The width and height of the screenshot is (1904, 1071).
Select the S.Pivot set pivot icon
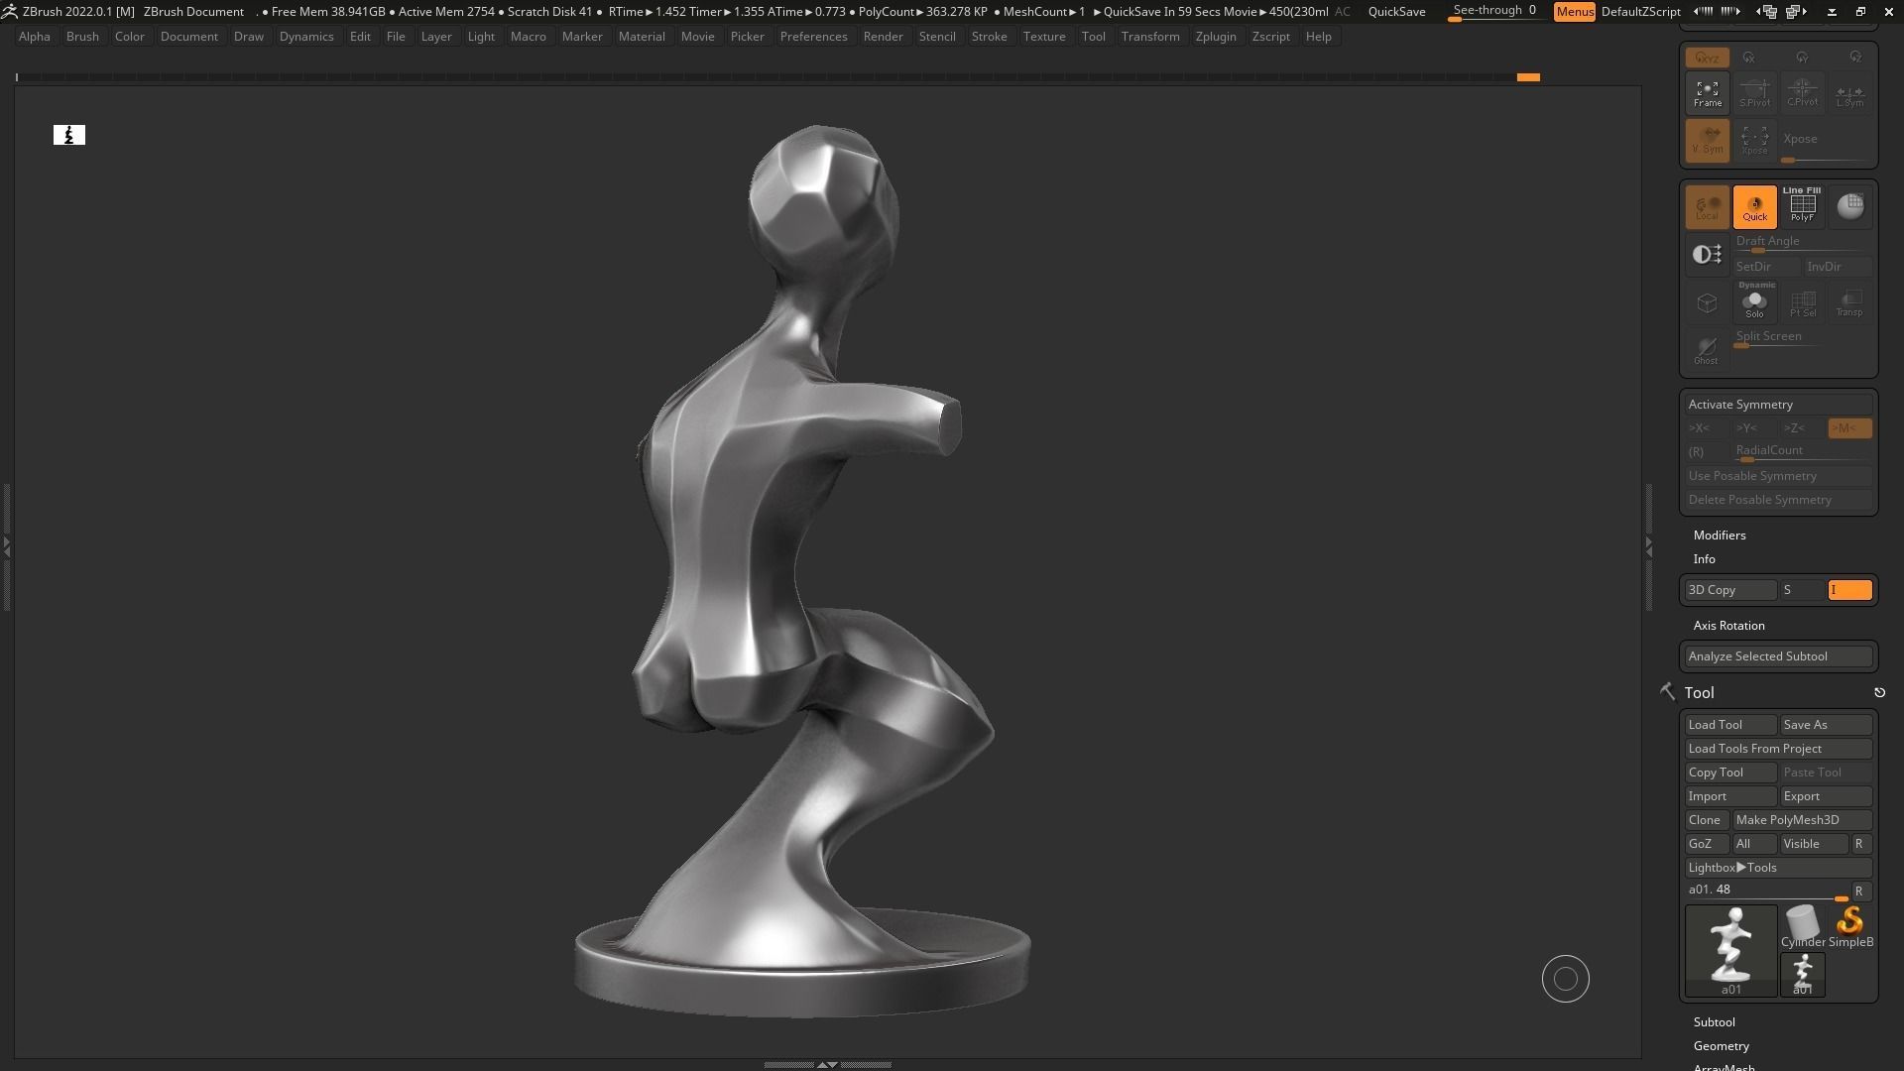1754,92
